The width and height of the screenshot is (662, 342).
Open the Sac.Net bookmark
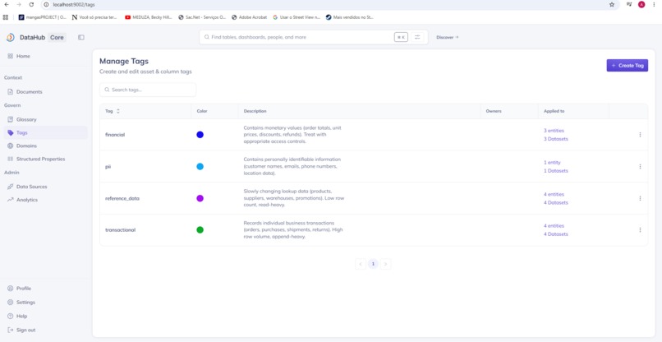pos(202,17)
